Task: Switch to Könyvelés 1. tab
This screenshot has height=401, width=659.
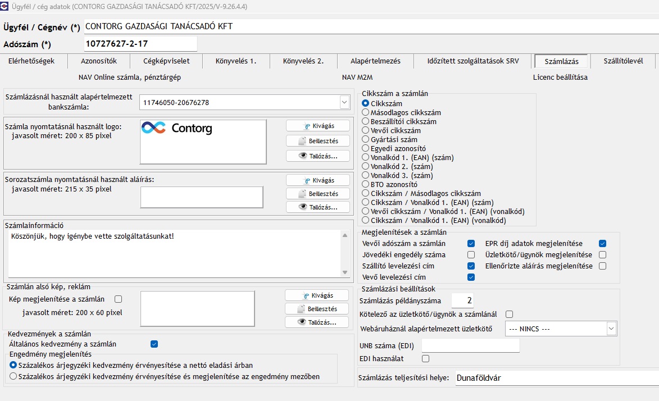Action: point(236,61)
